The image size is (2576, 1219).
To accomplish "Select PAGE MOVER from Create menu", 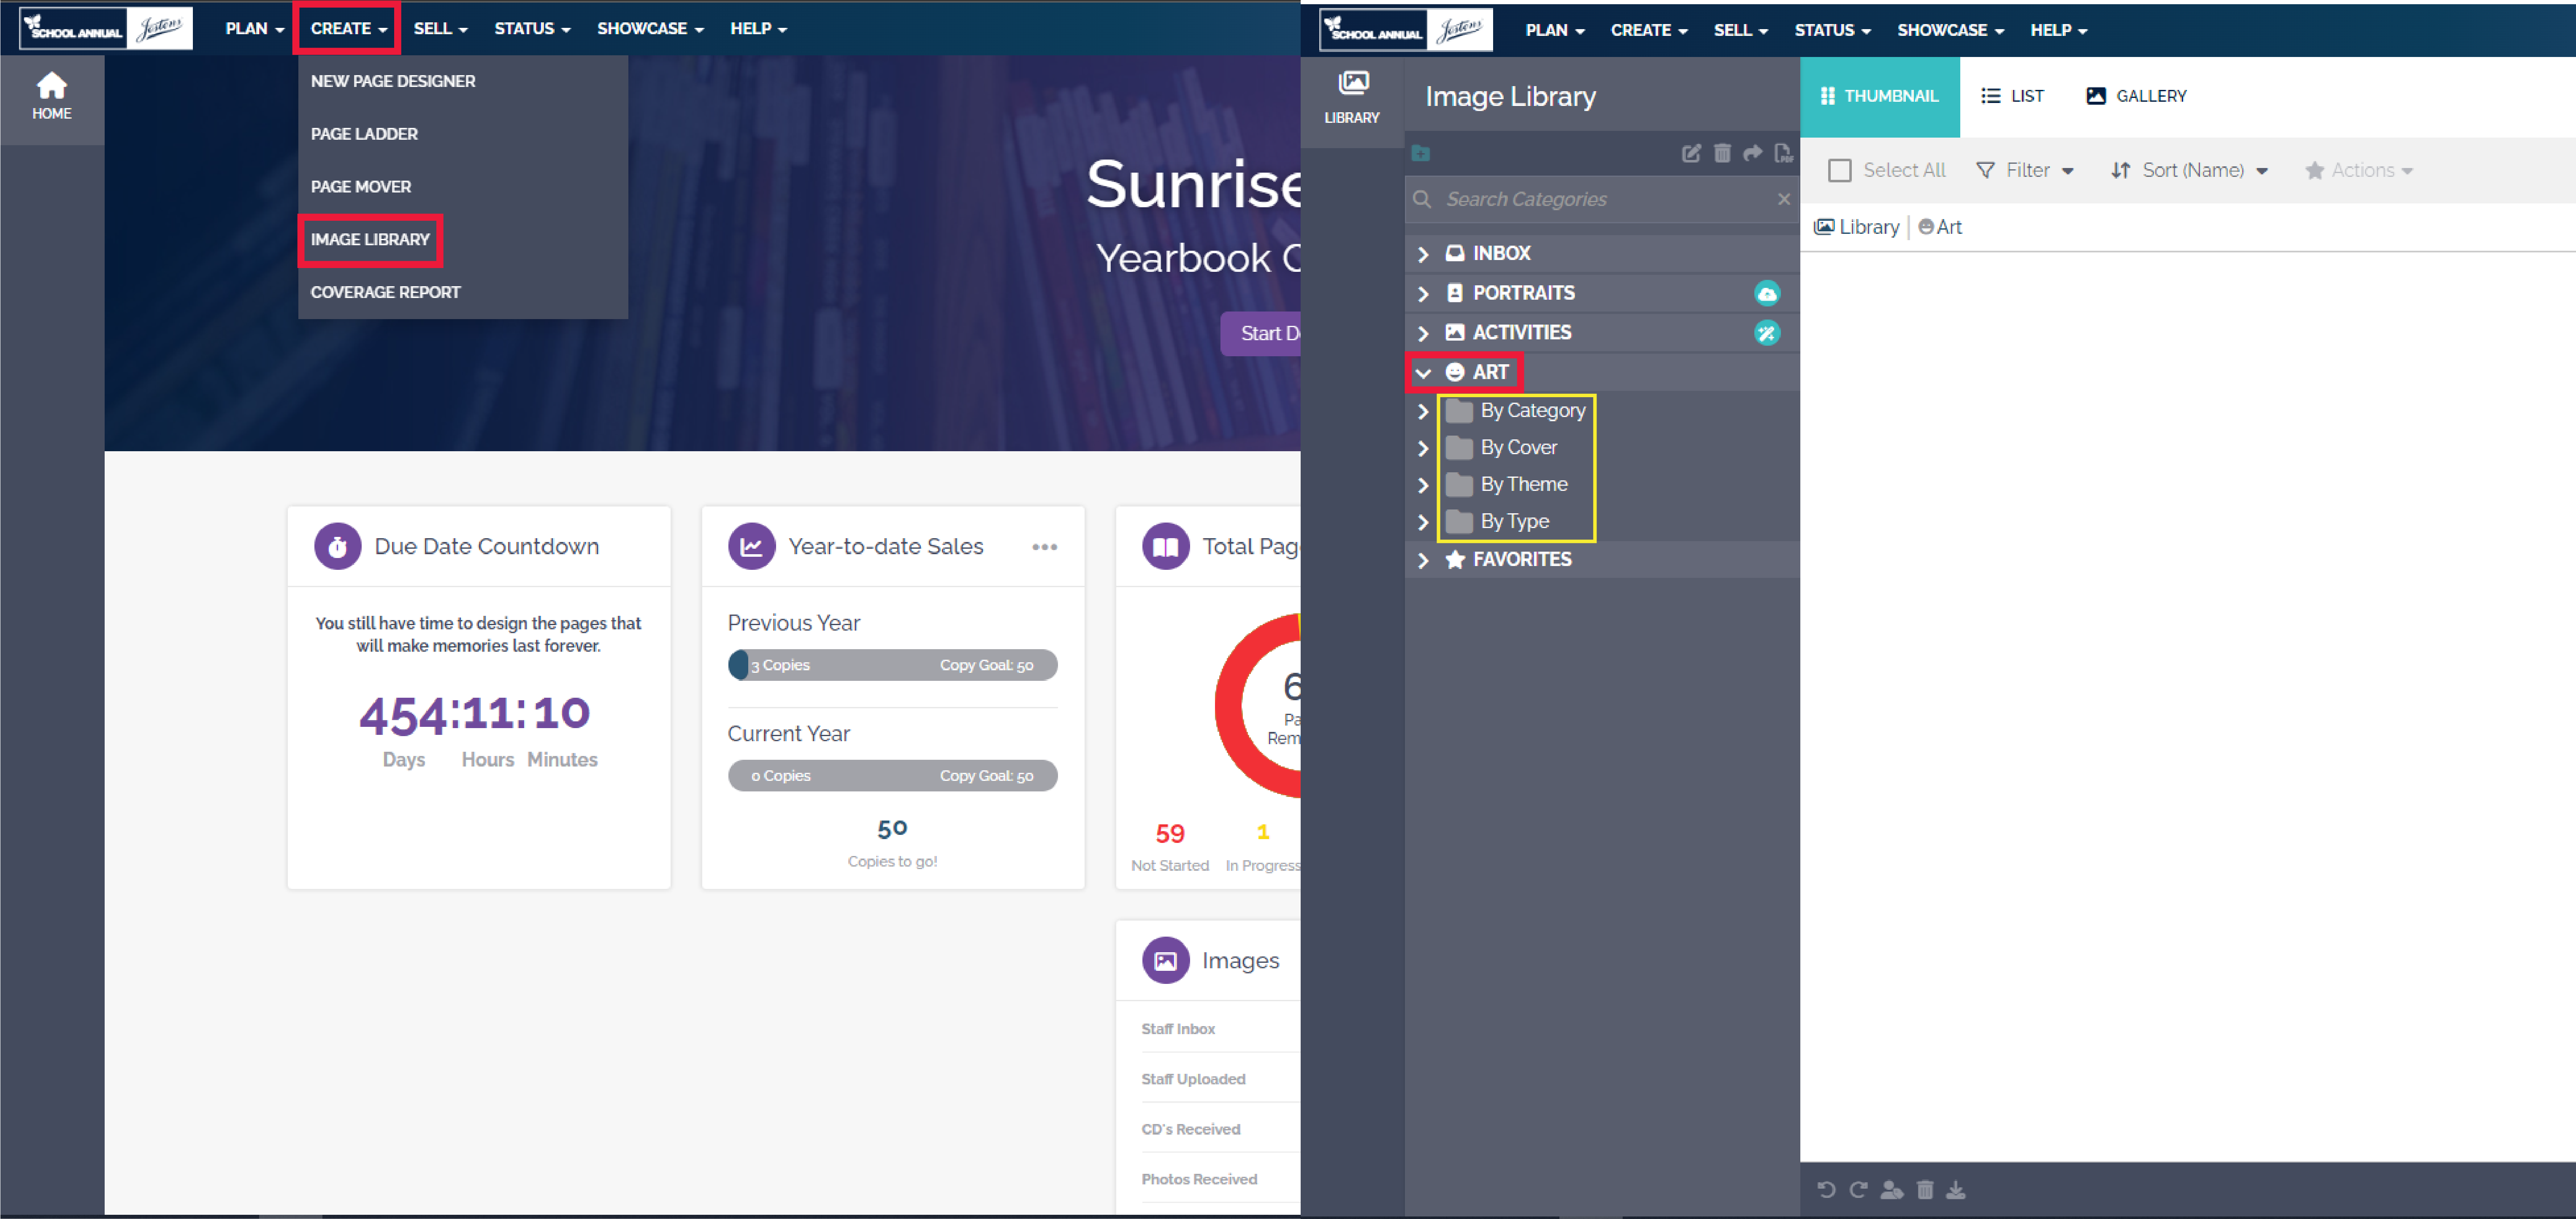I will (x=361, y=187).
